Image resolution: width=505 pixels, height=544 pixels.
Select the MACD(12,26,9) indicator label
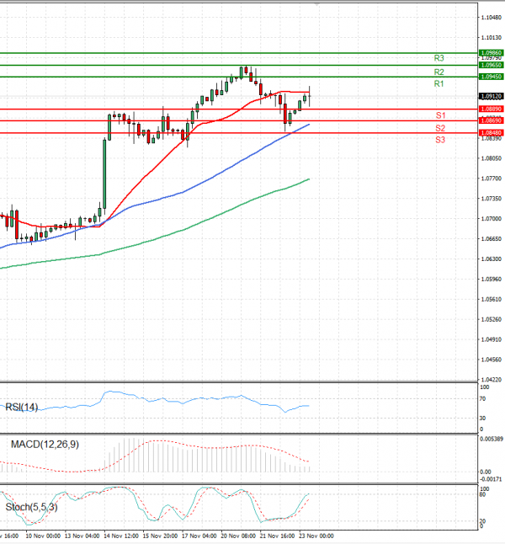tap(45, 445)
